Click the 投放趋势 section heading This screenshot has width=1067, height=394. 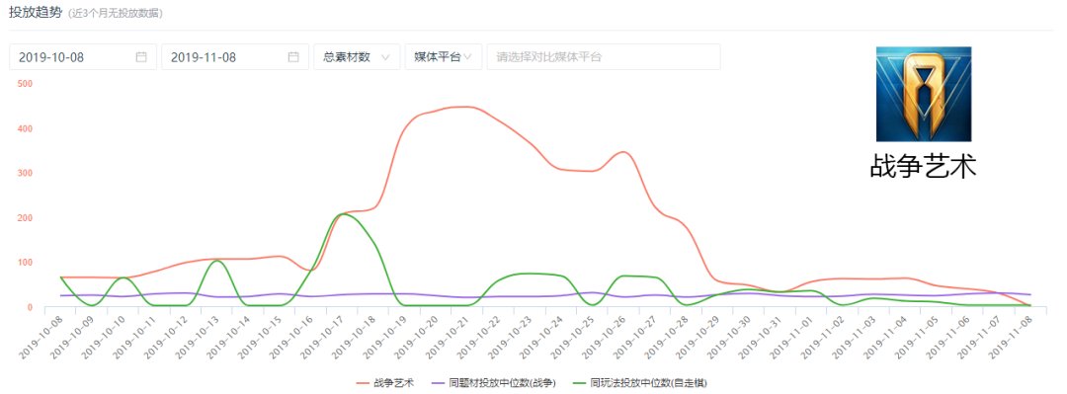[36, 13]
